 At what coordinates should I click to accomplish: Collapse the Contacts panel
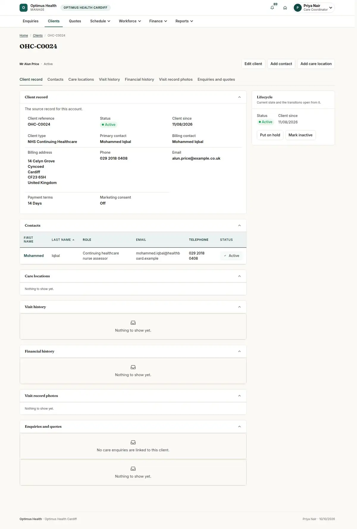(239, 225)
